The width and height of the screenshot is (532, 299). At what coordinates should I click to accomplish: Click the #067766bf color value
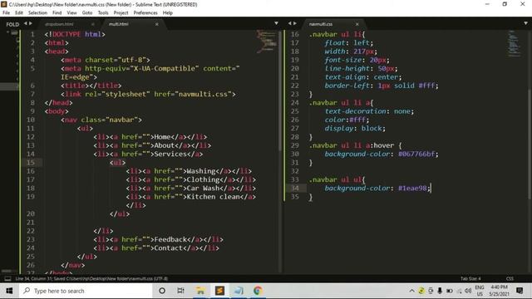pos(416,154)
